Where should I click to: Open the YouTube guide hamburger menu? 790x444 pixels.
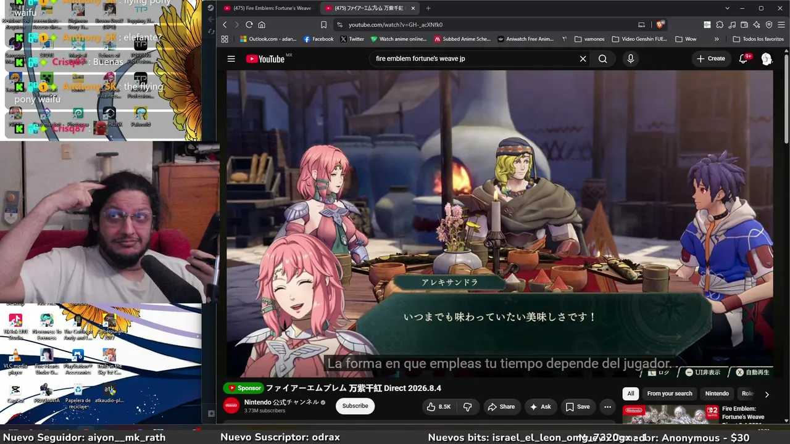pyautogui.click(x=231, y=59)
